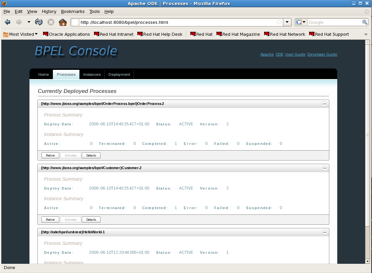Viewport: 372px width, 273px height.
Task: Open the Bookmarks menu
Action: (72, 11)
